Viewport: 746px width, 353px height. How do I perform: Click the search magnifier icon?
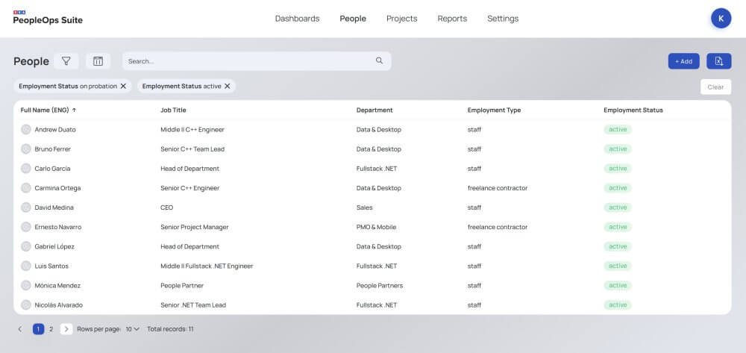point(379,61)
